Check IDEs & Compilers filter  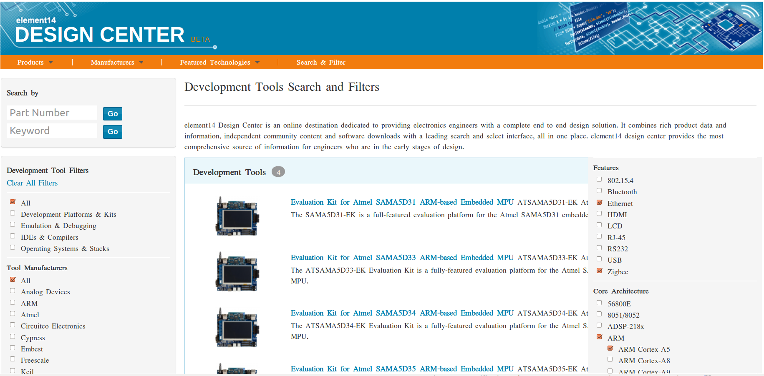13,236
